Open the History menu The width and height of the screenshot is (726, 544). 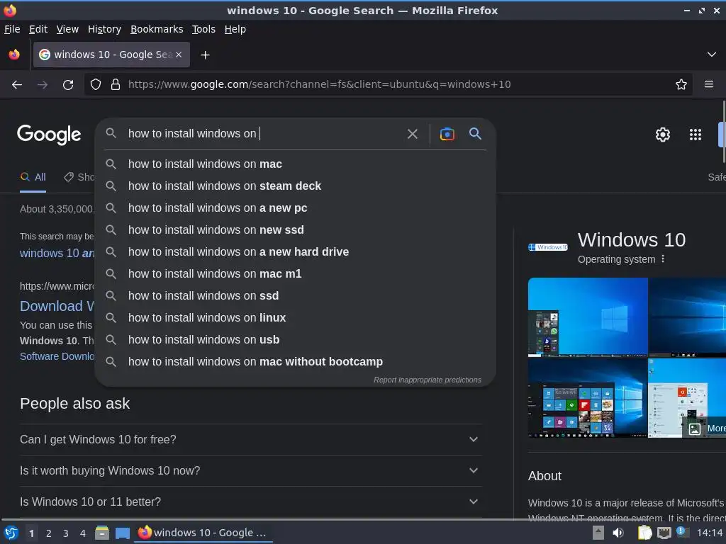105,29
